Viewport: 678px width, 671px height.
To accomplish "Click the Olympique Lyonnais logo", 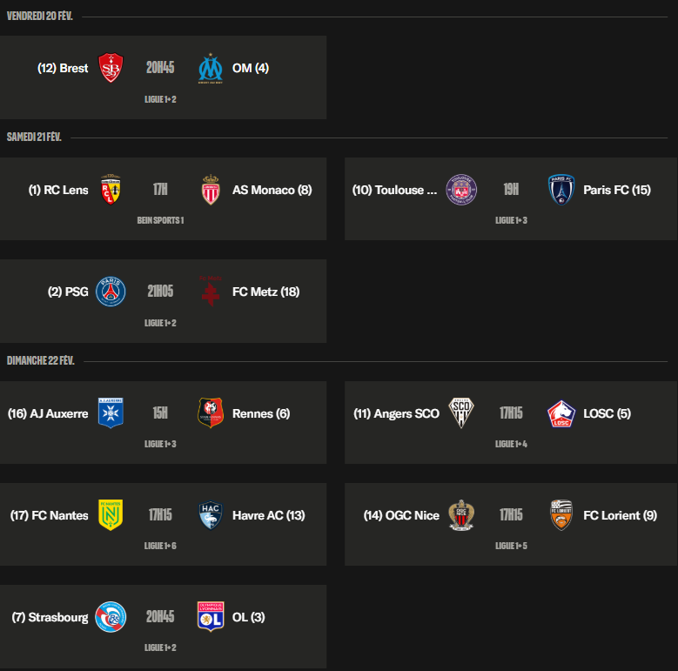I will [211, 617].
